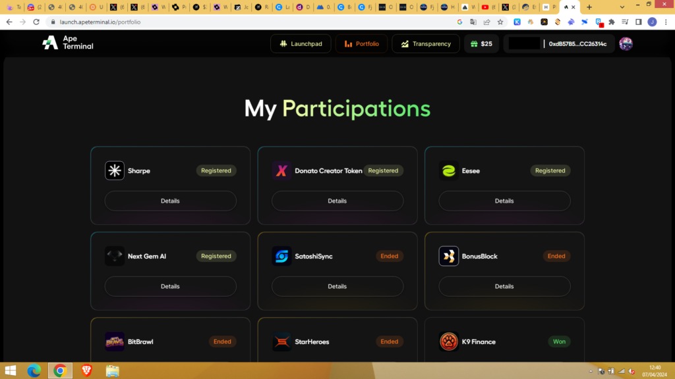Go forward in browser history
Screen dimensions: 675x379
[x=23, y=22]
